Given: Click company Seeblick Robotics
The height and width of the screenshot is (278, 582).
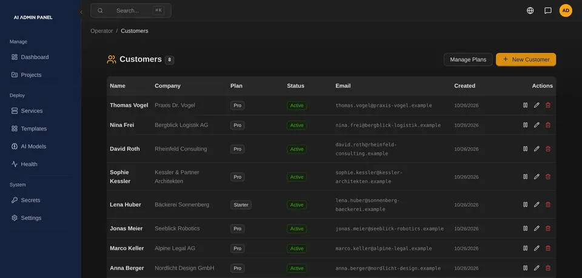Looking at the screenshot, I should tap(177, 228).
